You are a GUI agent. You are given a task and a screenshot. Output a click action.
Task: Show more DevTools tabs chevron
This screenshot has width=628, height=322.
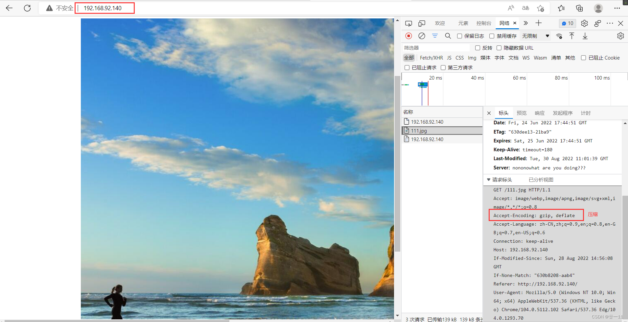pyautogui.click(x=525, y=23)
